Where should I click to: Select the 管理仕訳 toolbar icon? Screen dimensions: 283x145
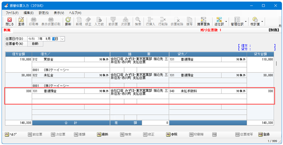237,21
